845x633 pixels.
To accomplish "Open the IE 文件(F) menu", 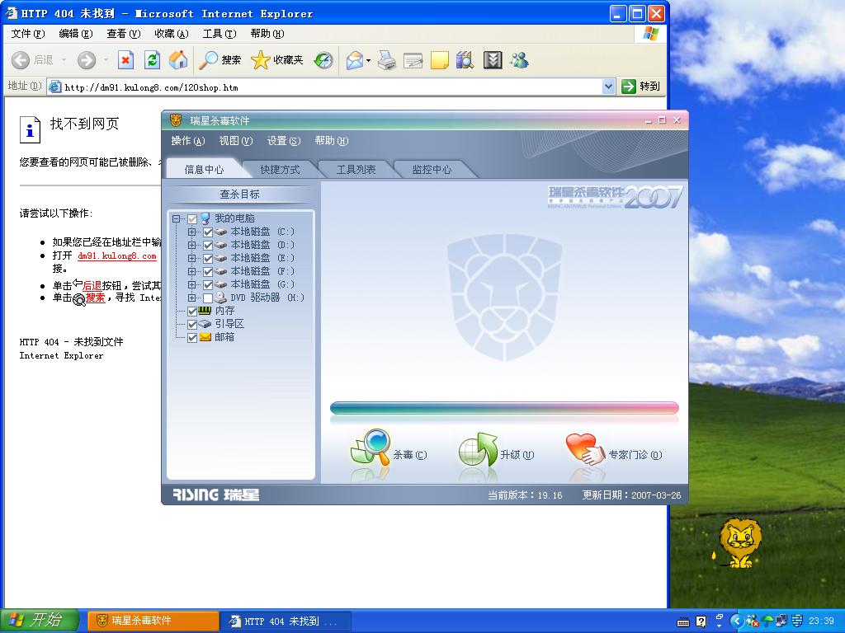I will pyautogui.click(x=28, y=33).
